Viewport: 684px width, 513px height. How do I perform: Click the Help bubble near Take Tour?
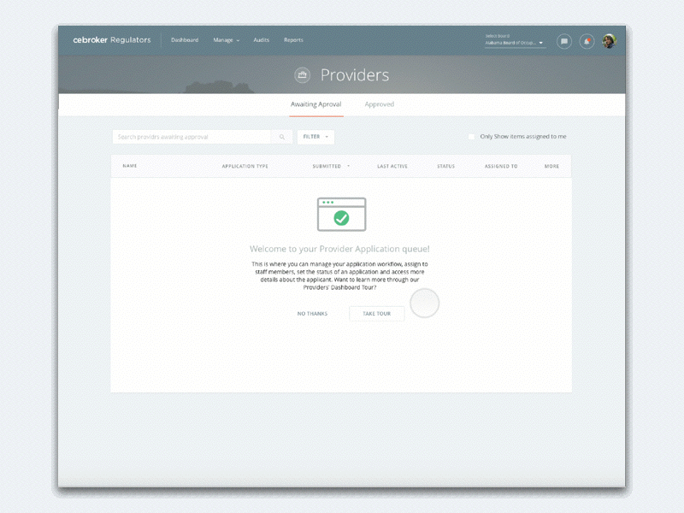click(425, 304)
